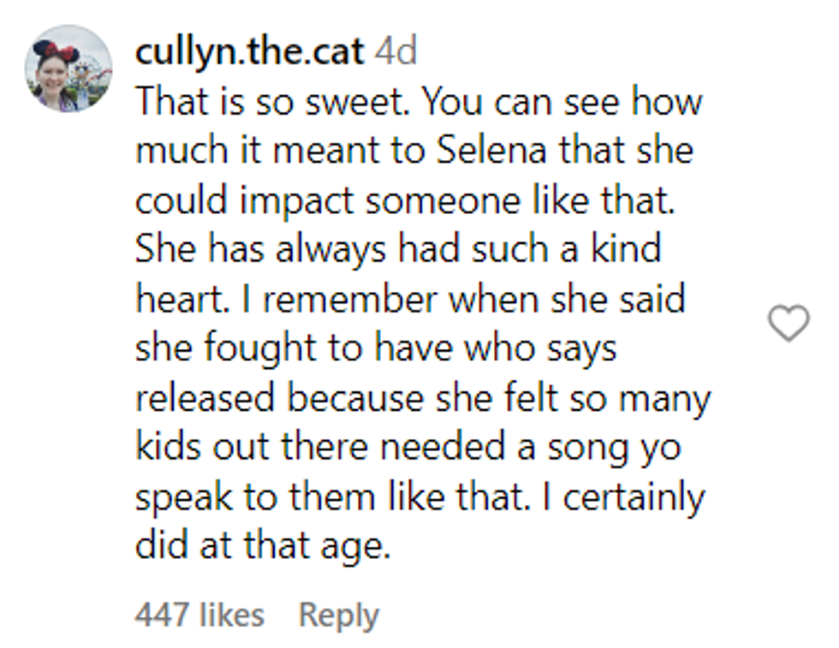Click the time posted label "4d"
839x648 pixels.
(x=396, y=53)
